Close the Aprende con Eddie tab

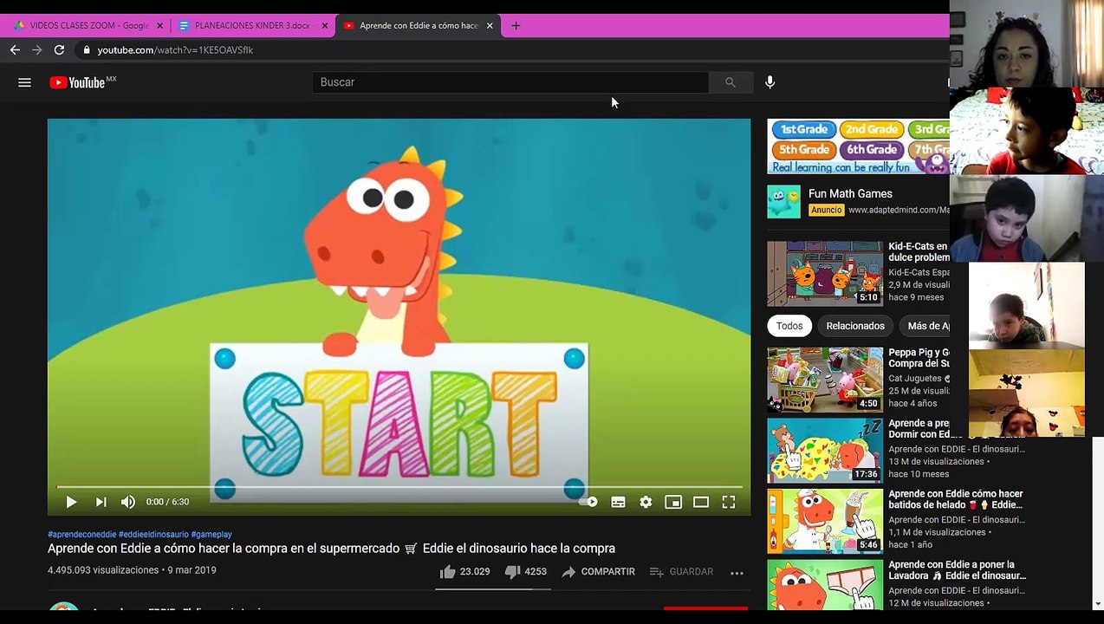pos(490,26)
